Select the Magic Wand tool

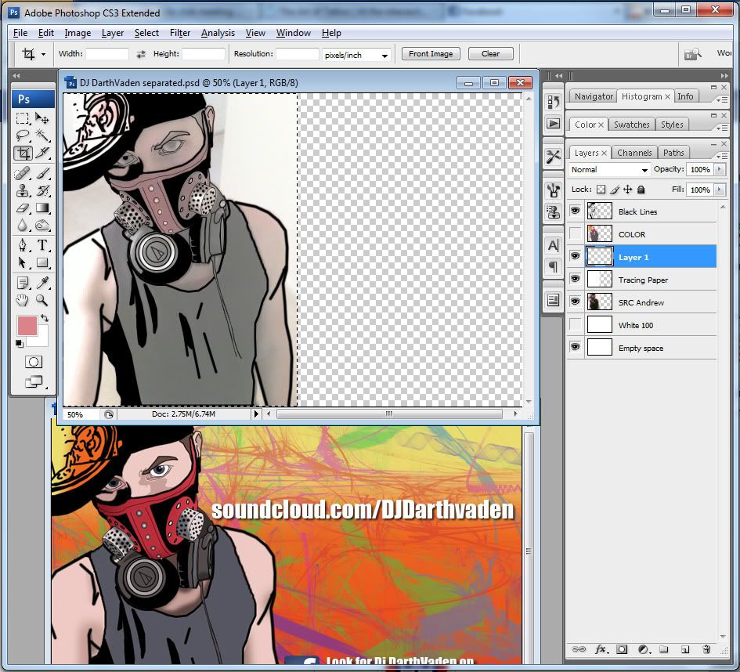click(x=42, y=135)
